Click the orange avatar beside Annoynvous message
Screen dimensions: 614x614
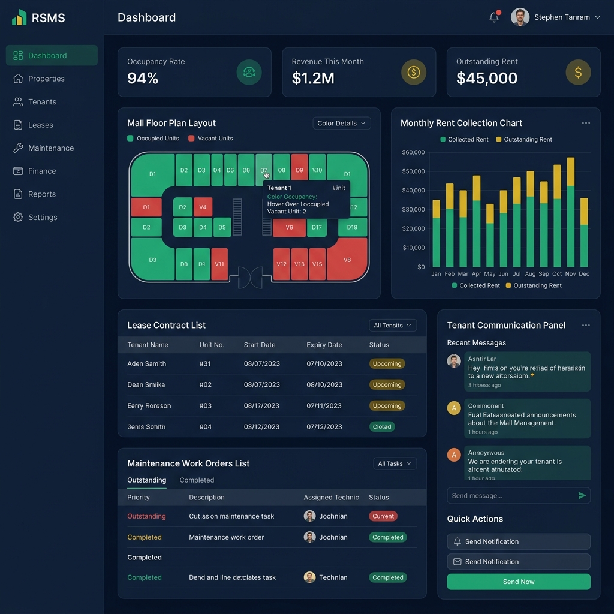click(454, 455)
